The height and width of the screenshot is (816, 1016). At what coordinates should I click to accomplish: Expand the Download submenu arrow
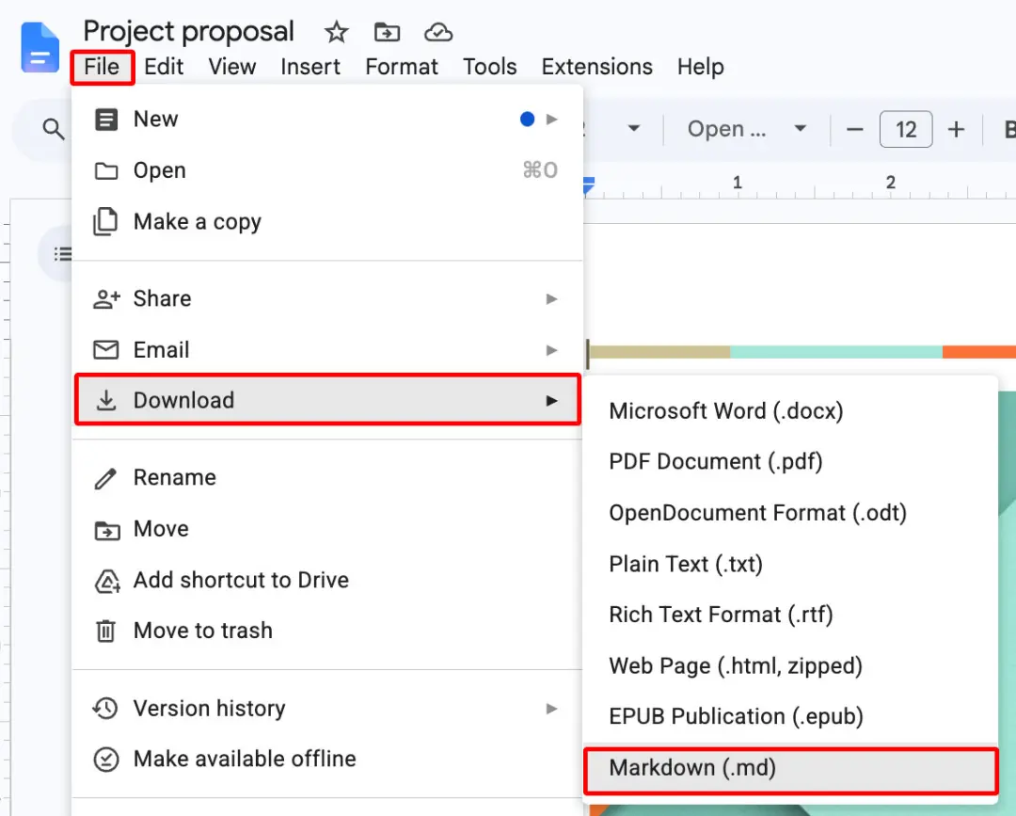coord(551,401)
